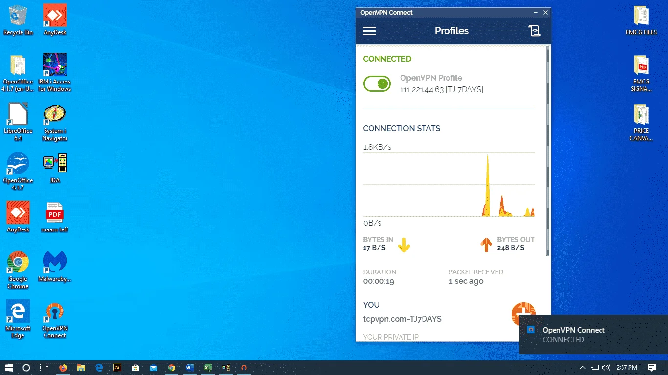Launch Adobe Illustrator from the taskbar

pyautogui.click(x=117, y=368)
